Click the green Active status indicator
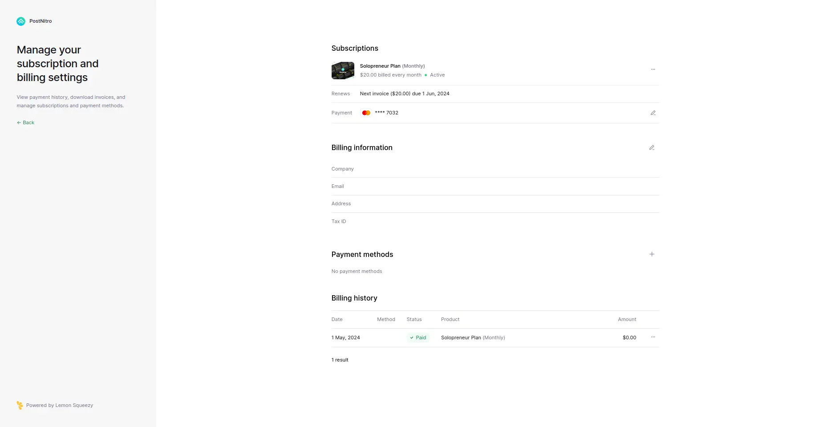Viewport: 823px width, 427px height. tap(426, 75)
